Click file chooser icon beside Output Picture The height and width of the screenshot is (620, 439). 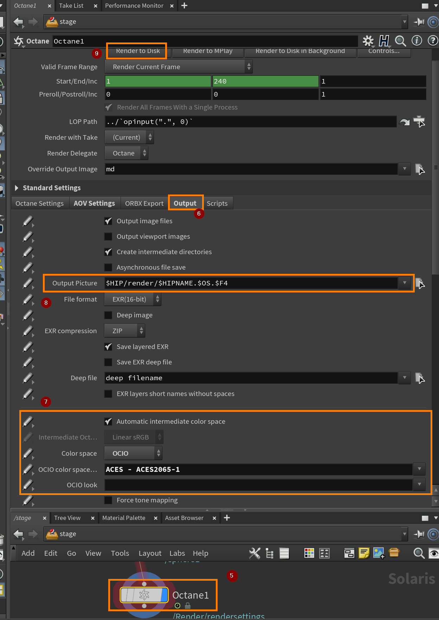[420, 283]
